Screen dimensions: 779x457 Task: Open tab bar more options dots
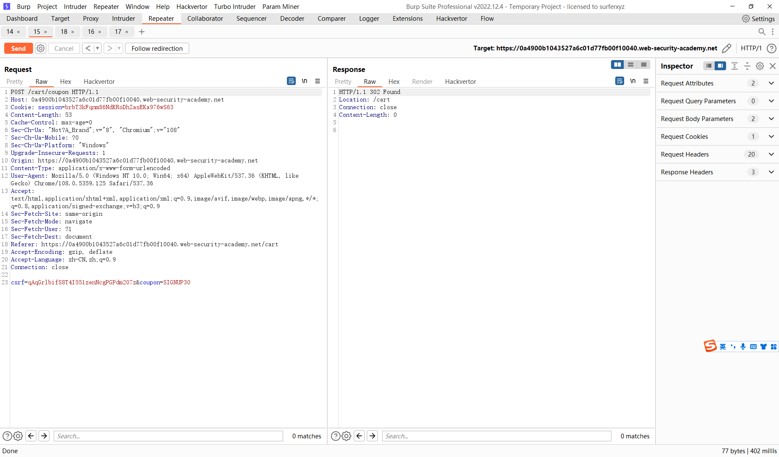tap(773, 32)
